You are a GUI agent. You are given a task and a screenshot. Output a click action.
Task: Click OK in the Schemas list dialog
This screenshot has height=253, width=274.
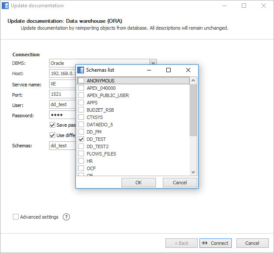pos(138,183)
